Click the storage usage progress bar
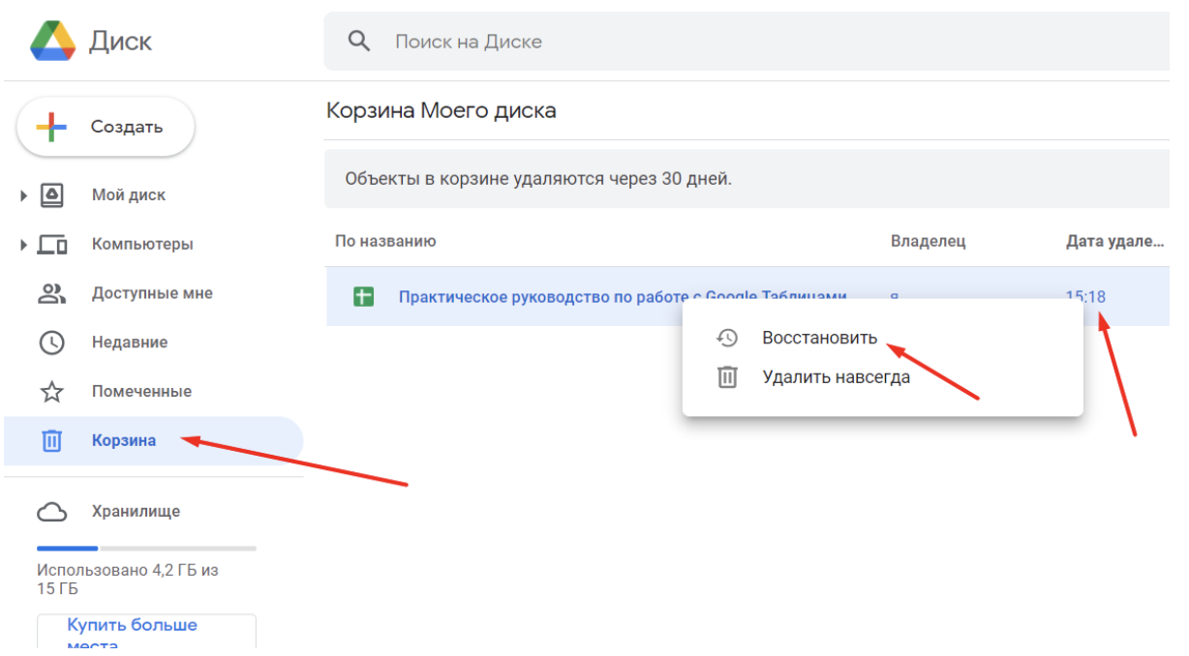Image resolution: width=1189 pixels, height=656 pixels. point(146,548)
